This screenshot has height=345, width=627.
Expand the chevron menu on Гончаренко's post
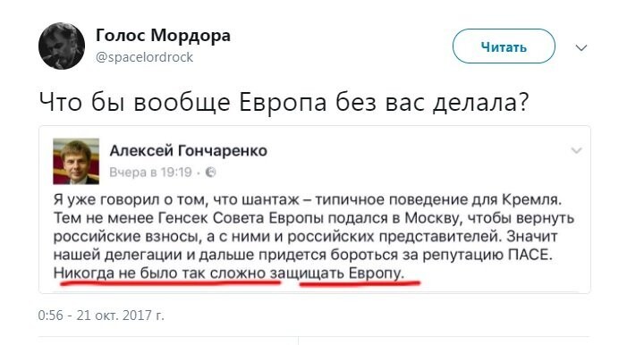tap(576, 151)
